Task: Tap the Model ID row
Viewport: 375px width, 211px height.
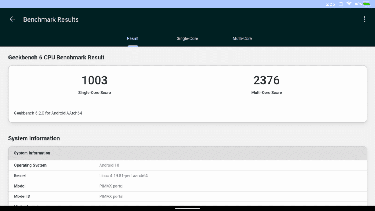Action: 187,196
